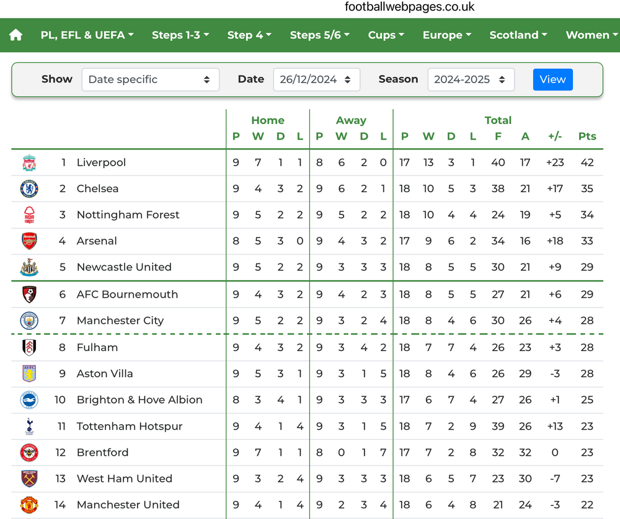The image size is (620, 519).
Task: Click the home icon in navigation bar
Action: point(16,35)
